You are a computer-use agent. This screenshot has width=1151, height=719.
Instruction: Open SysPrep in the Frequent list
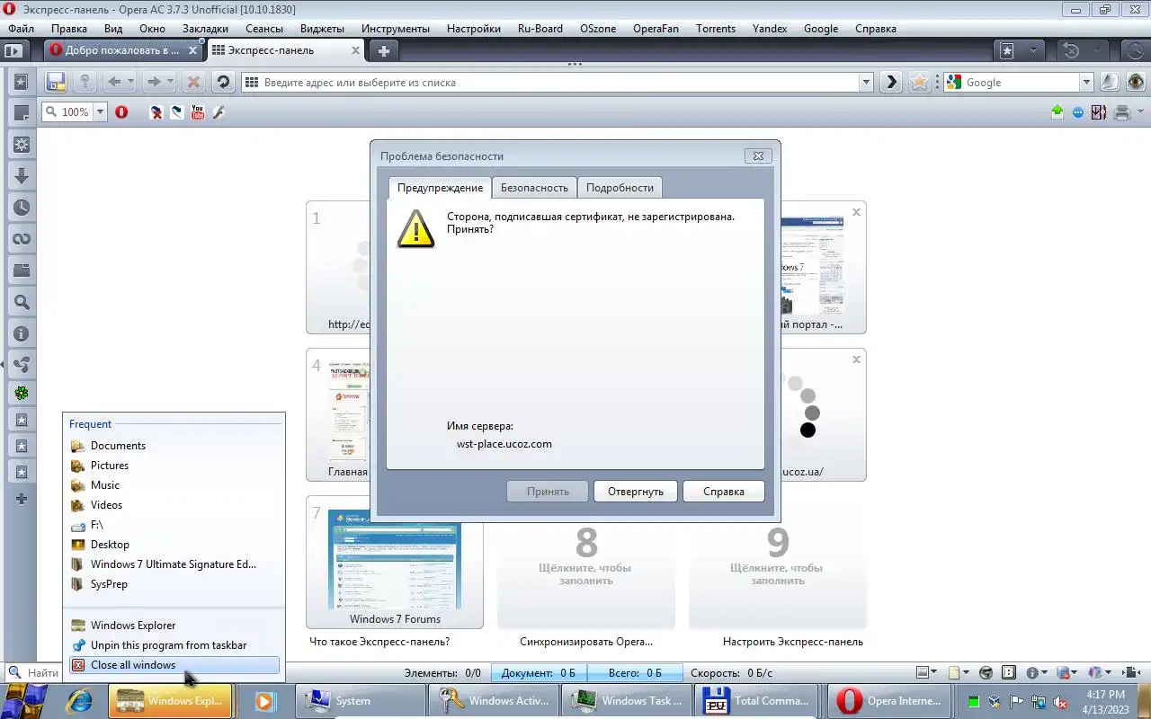coord(174,584)
